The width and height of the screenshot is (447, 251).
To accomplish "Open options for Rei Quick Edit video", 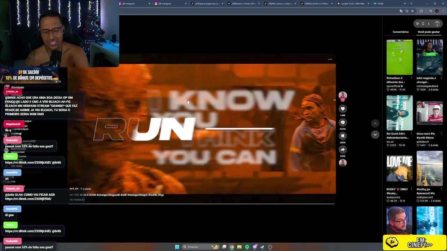I will pos(411,134).
